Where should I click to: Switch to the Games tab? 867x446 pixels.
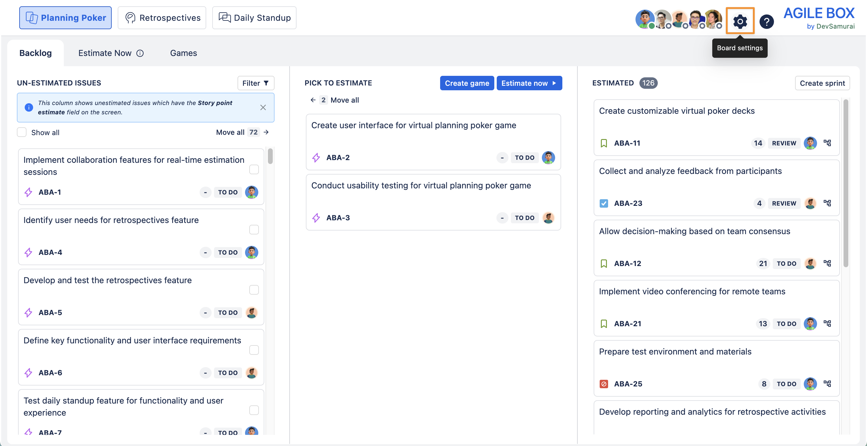[183, 53]
